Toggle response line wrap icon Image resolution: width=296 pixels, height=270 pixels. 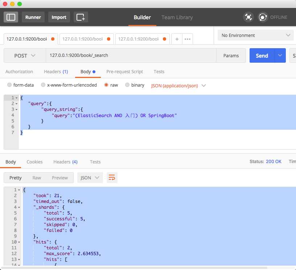point(112,178)
